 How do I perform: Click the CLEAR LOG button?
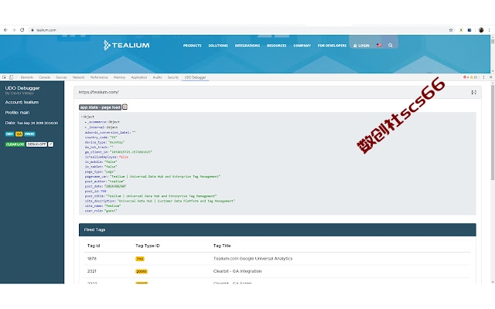[x=15, y=144]
